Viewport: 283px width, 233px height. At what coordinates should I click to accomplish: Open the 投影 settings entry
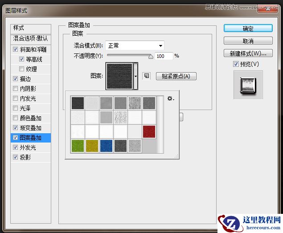click(x=25, y=157)
